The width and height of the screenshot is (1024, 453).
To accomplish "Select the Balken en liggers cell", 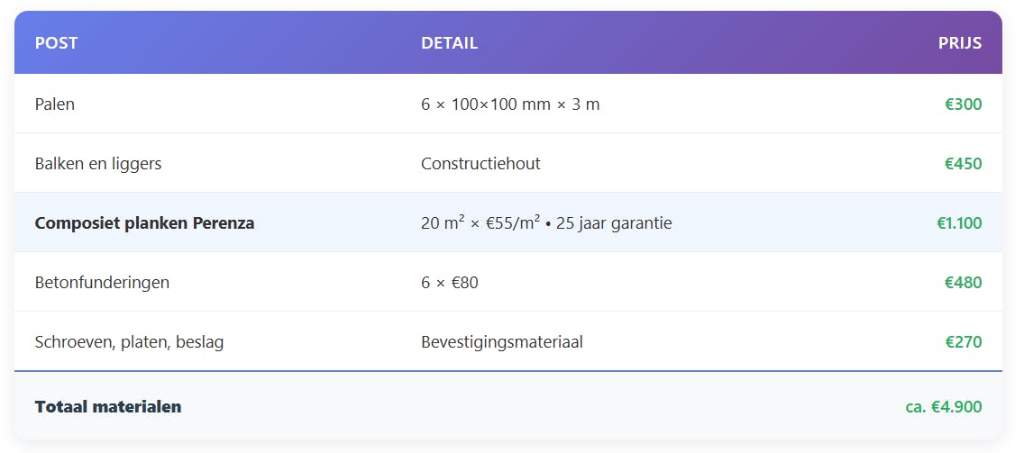I will [98, 164].
